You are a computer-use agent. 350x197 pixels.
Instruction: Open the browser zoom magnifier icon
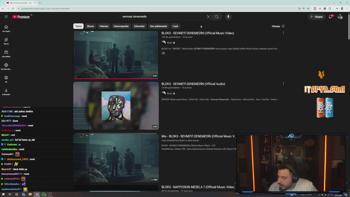point(304,8)
